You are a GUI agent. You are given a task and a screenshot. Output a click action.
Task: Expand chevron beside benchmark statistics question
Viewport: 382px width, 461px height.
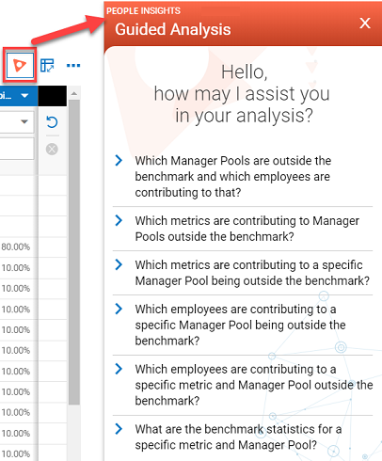[x=119, y=429]
